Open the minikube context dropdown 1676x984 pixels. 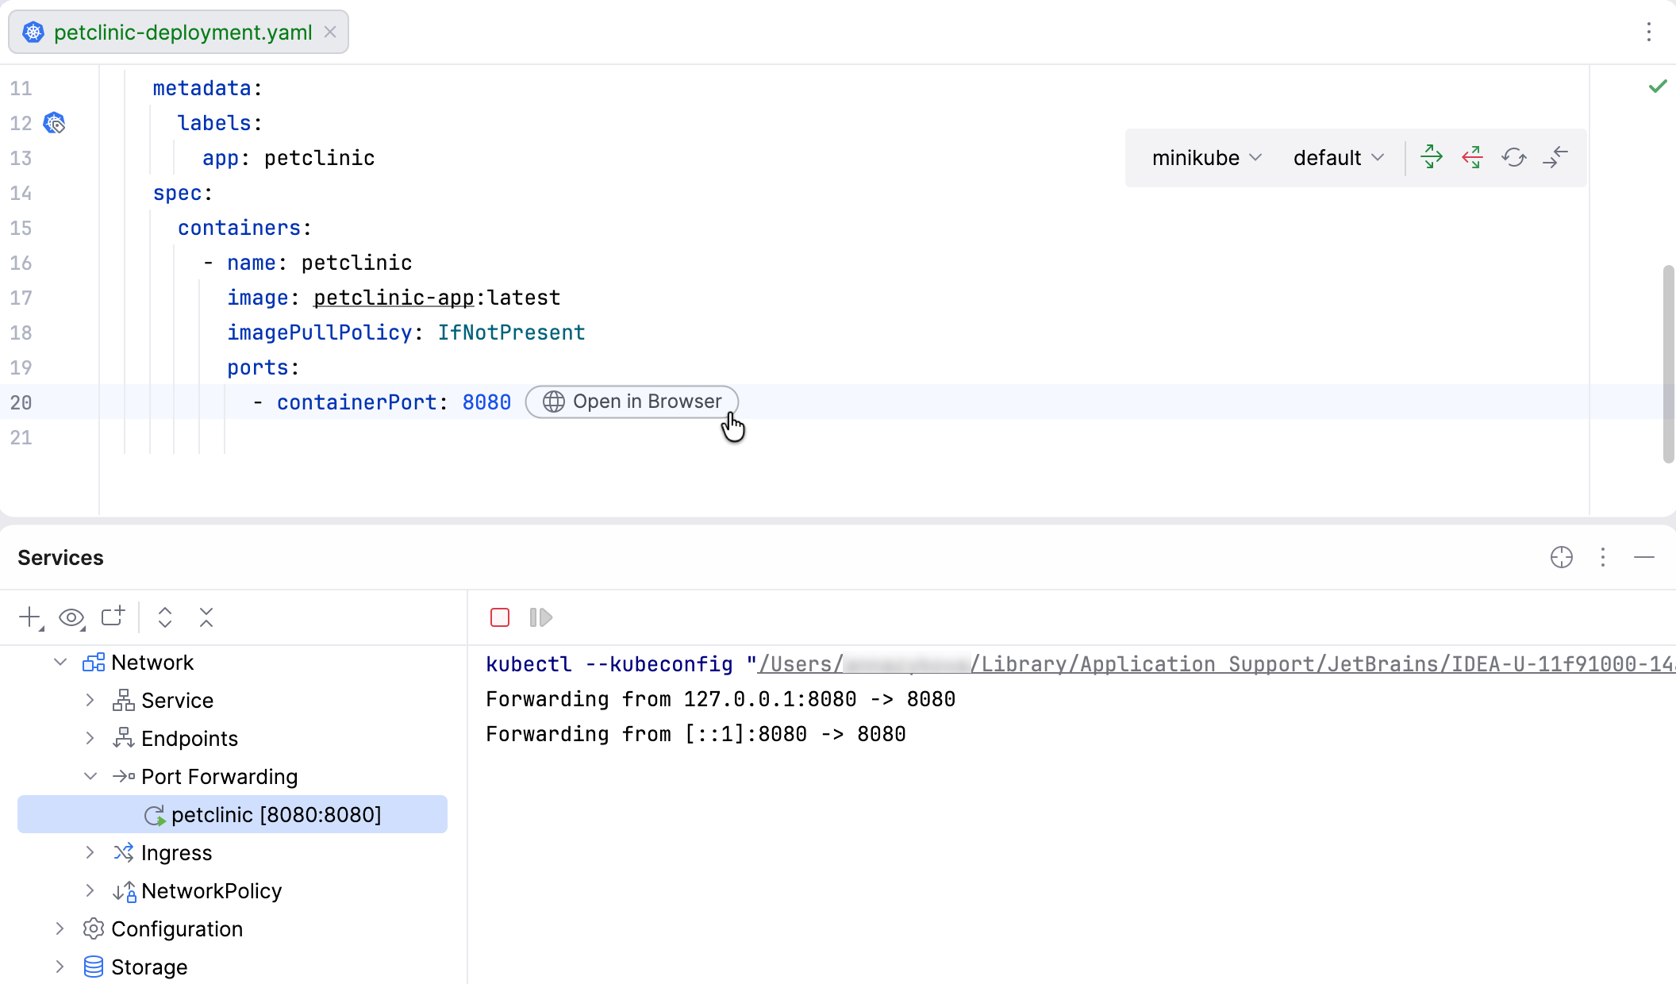coord(1206,158)
